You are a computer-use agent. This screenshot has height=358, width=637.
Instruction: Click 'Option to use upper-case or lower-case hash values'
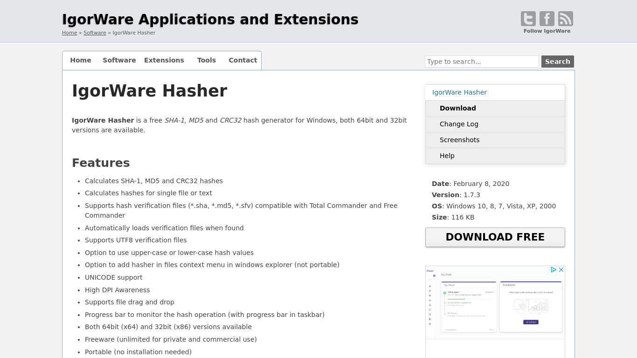tap(169, 253)
